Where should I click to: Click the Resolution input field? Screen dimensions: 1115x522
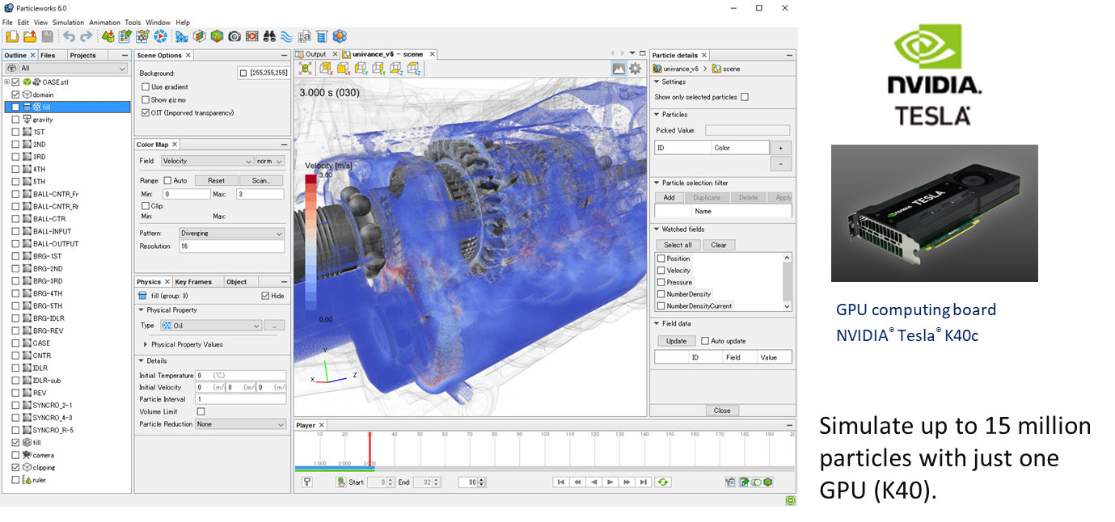point(232,246)
